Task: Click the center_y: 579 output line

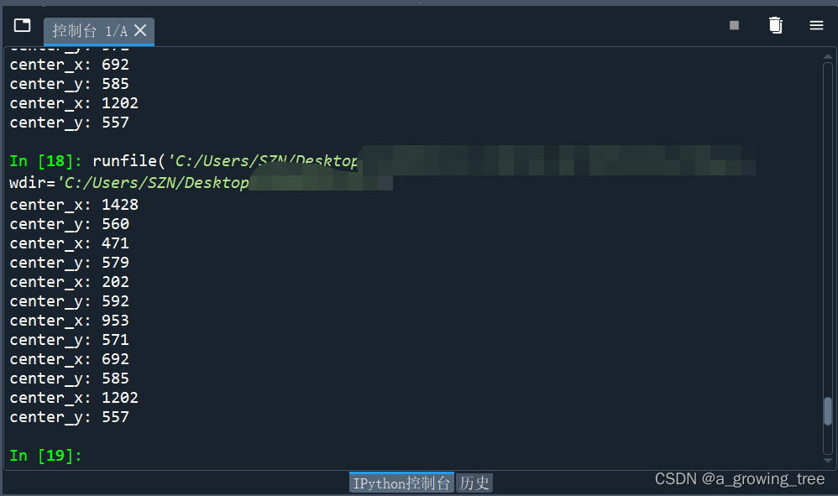Action: tap(70, 262)
